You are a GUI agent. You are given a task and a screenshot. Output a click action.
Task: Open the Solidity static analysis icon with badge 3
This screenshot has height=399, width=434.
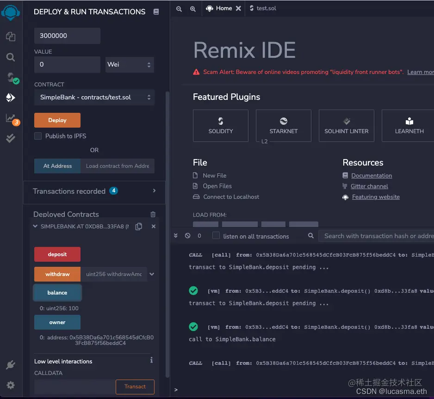pyautogui.click(x=12, y=119)
